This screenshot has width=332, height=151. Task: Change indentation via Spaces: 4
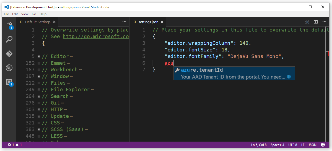(x=277, y=145)
